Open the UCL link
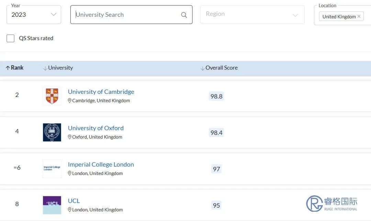The width and height of the screenshot is (371, 221). 74,201
